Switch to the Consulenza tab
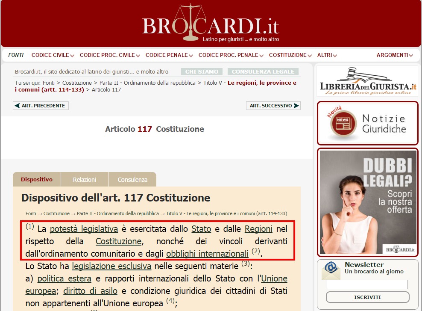This screenshot has width=422, height=311. click(x=132, y=180)
